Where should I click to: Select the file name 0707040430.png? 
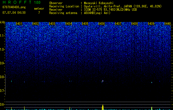pyautogui.click(x=14, y=7)
